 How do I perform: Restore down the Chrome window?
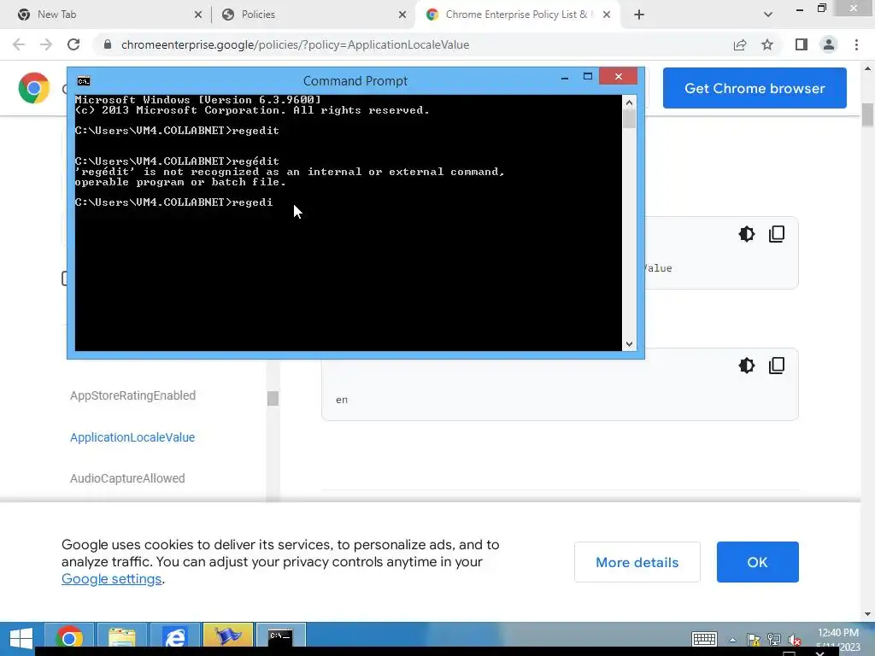click(x=822, y=9)
